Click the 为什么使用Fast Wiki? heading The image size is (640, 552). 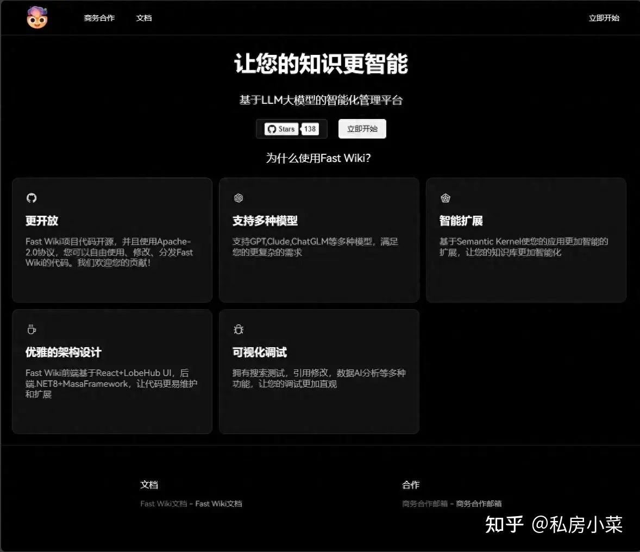(x=318, y=158)
